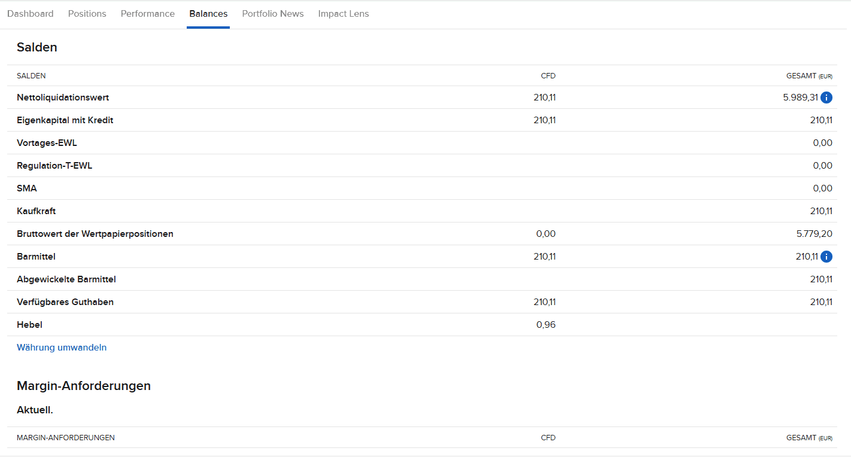Select the Nettoliquidationswert row label

63,98
